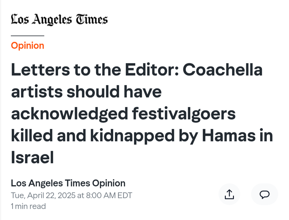Screen dimensions: 289x220
Task: Click the EDT timezone text
Action: point(125,195)
